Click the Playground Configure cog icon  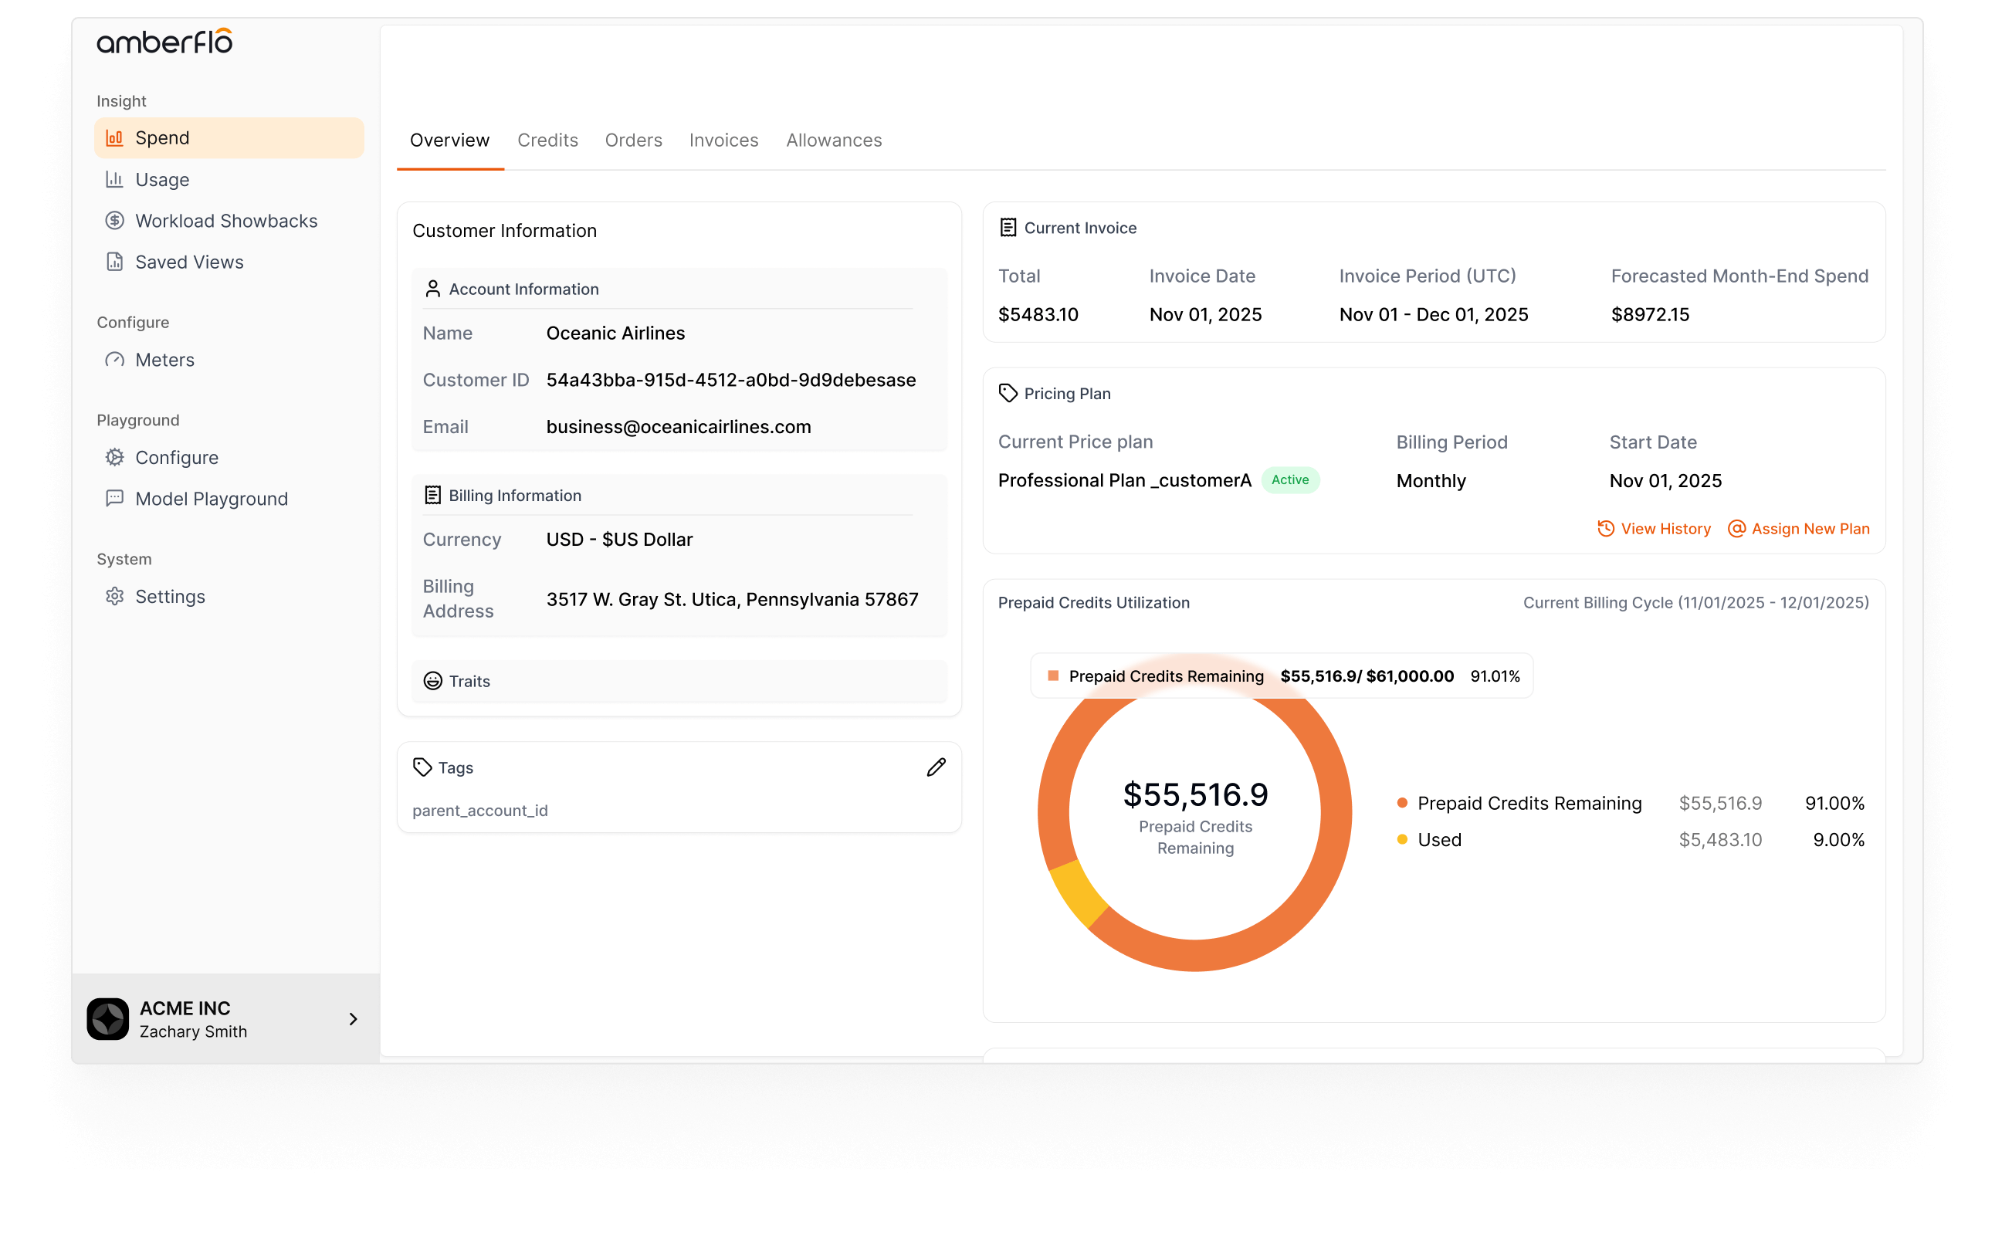[114, 458]
